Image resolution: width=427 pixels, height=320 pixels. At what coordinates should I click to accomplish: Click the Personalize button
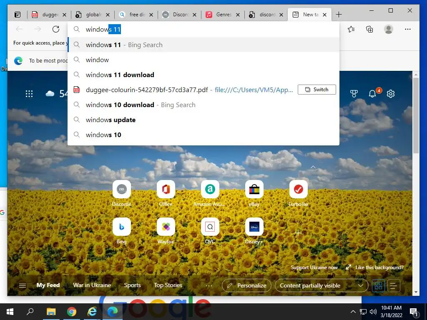(x=246, y=285)
